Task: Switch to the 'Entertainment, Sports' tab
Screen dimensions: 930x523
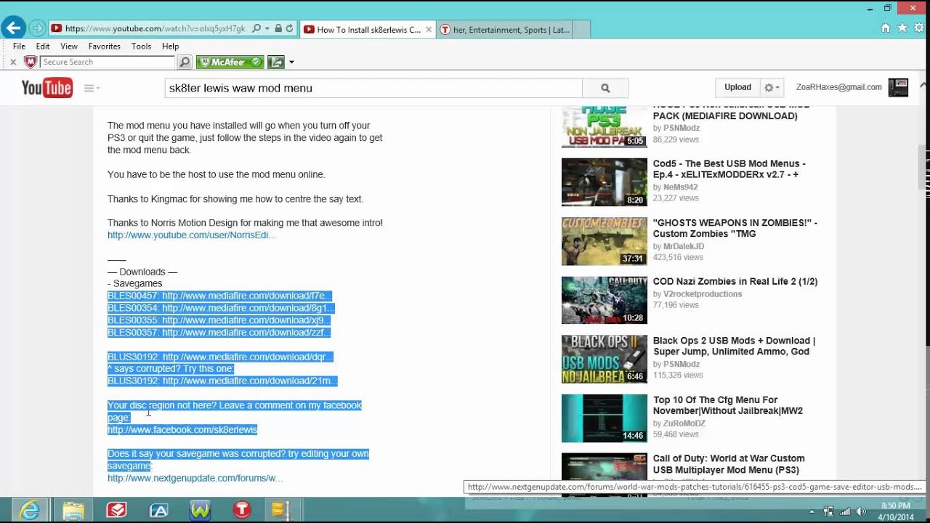Action: tap(504, 30)
